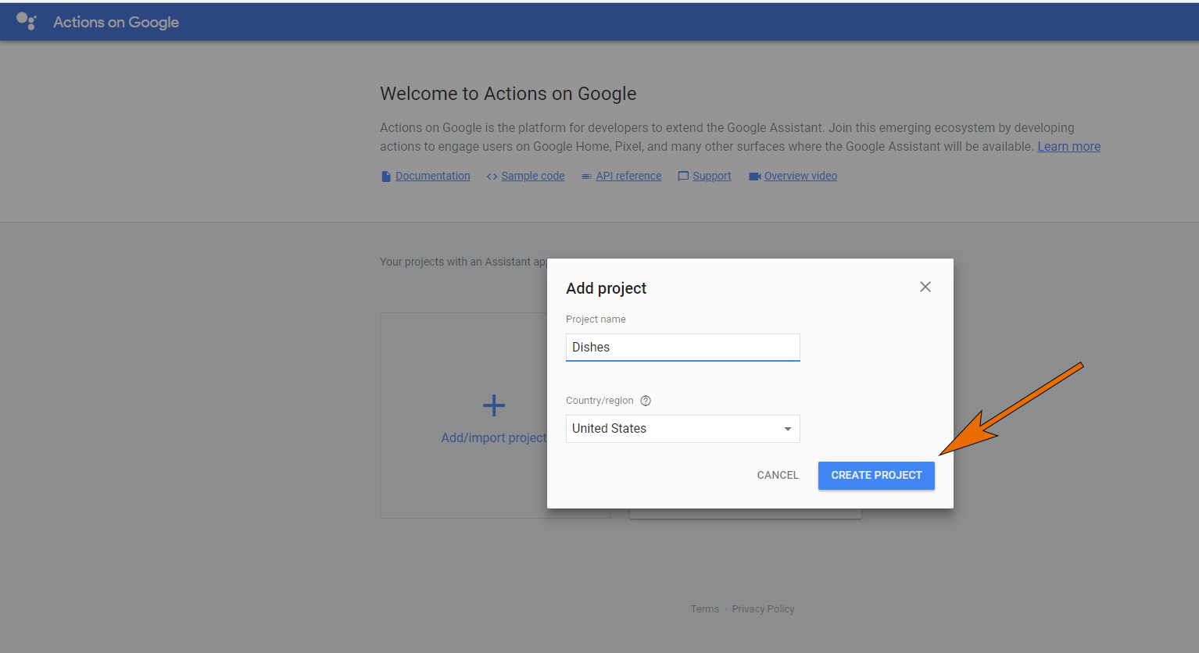Click the Google Assistant logo in header
This screenshot has height=653, width=1199.
pyautogui.click(x=26, y=21)
